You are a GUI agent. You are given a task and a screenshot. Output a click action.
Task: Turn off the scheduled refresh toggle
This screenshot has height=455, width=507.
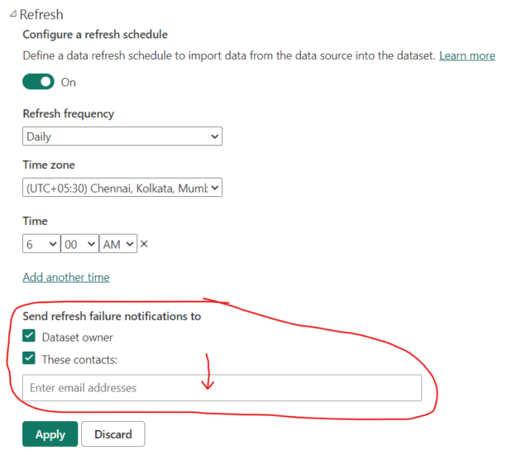[x=38, y=82]
